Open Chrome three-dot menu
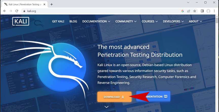219x112 pixels. 214,11
